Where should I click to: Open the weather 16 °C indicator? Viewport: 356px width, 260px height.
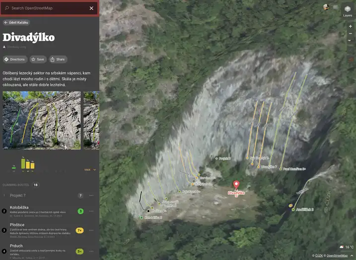point(347,247)
